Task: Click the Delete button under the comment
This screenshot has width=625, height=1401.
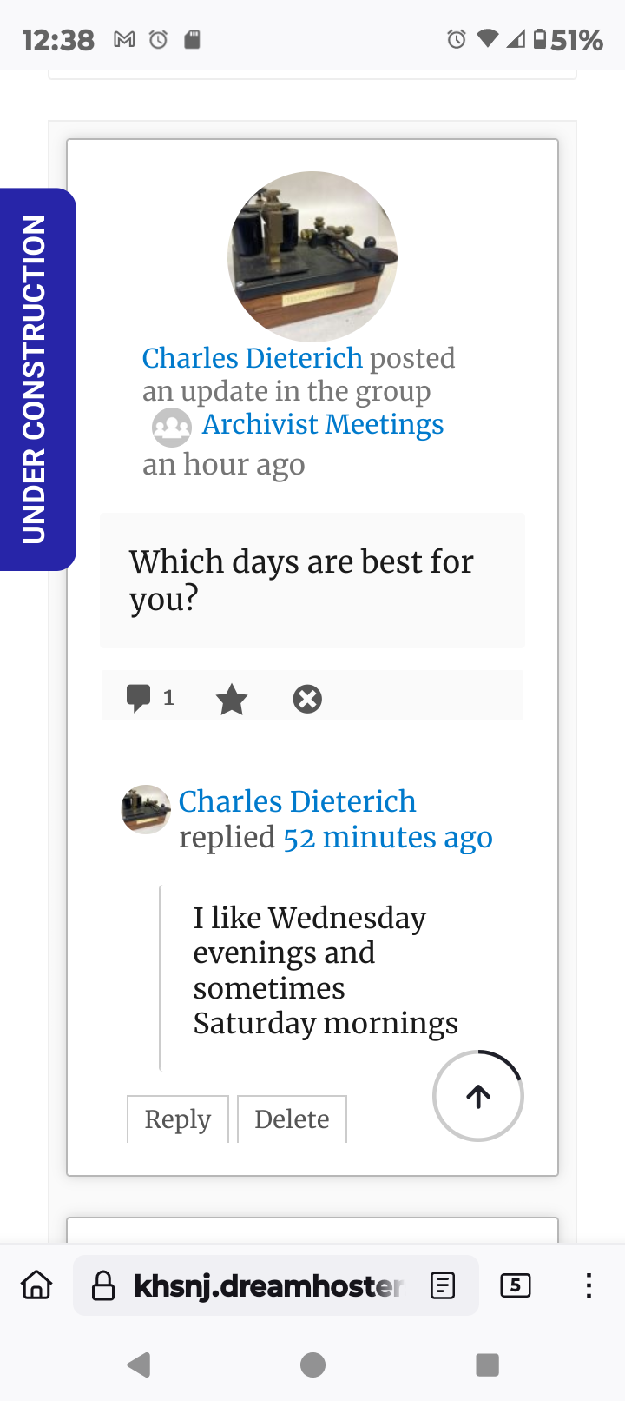Action: 292,1119
